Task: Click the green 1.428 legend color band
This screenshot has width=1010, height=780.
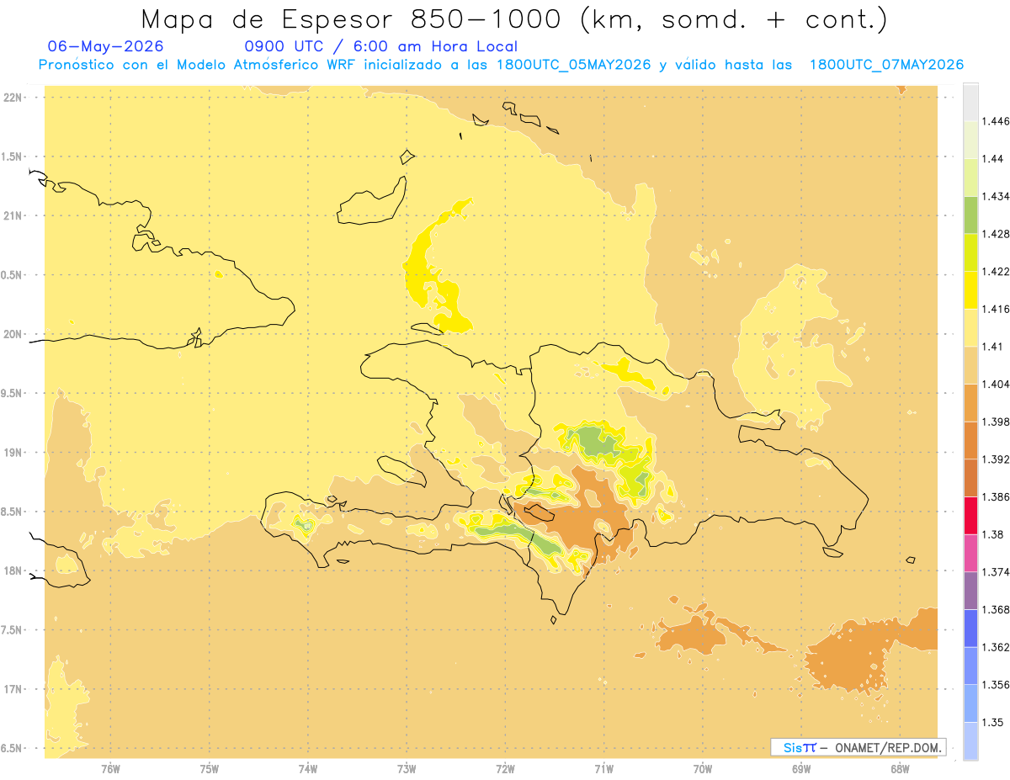Action: (x=970, y=215)
